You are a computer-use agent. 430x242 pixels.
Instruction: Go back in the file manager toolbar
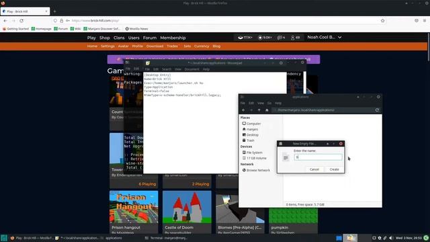pos(243,110)
